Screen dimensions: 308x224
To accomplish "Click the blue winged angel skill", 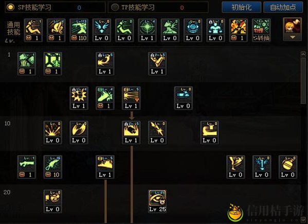I will click(x=102, y=30).
